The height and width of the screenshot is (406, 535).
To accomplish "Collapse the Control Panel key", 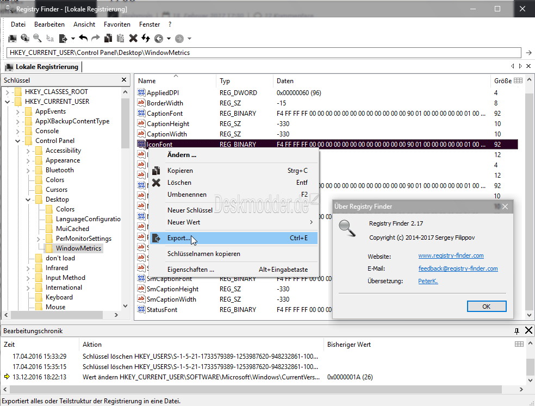I will [x=18, y=141].
